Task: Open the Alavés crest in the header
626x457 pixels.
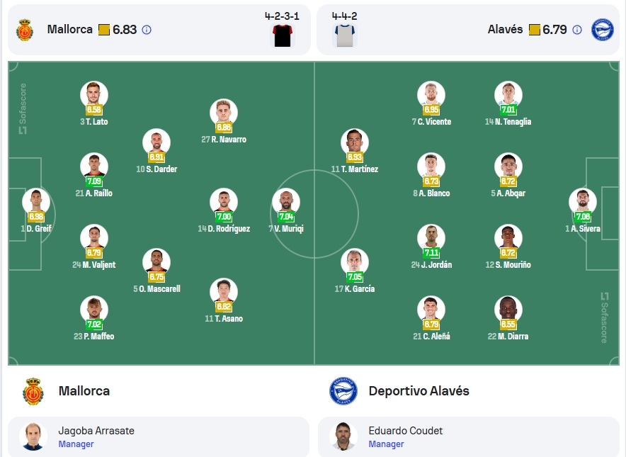Action: [x=602, y=30]
